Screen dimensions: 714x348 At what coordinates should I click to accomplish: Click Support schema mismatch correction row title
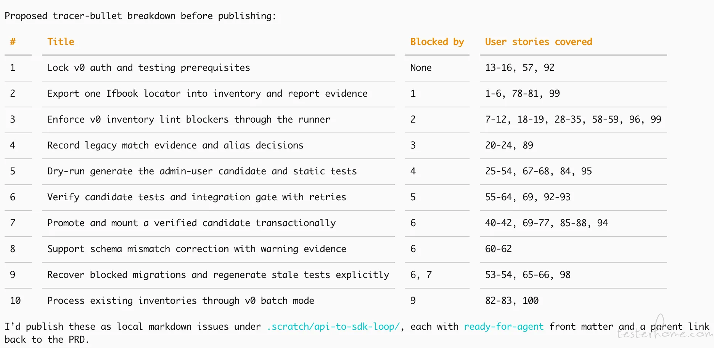197,249
